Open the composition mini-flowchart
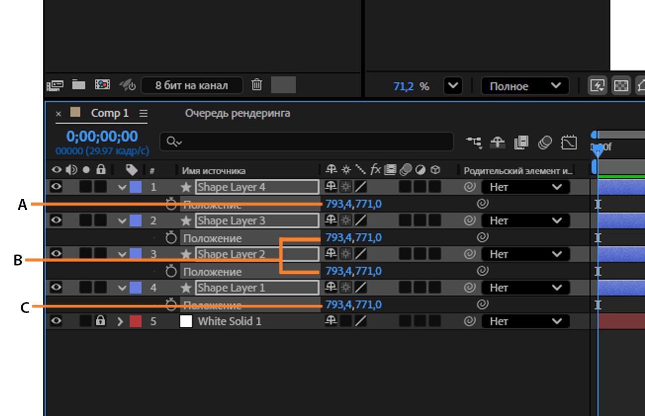This screenshot has height=416, width=645. (474, 143)
